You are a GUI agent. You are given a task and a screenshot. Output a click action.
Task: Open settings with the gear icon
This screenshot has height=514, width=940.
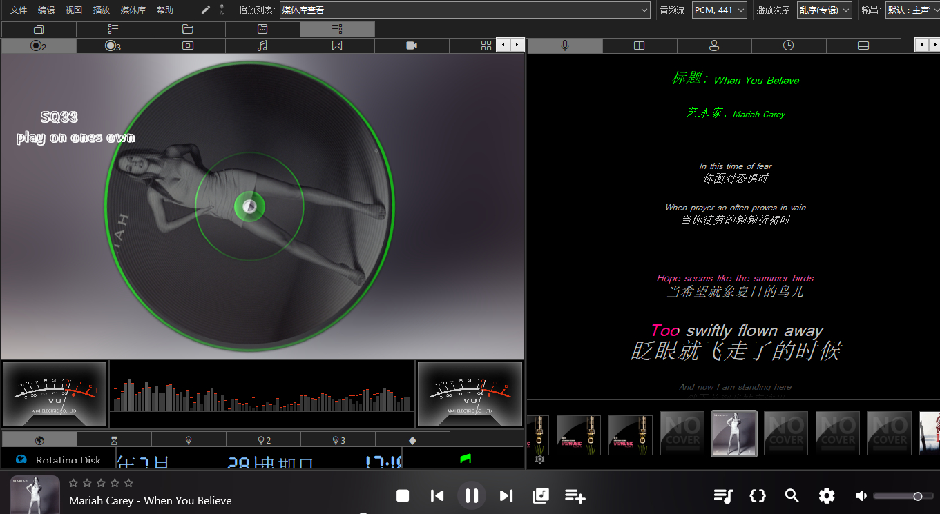pyautogui.click(x=827, y=495)
